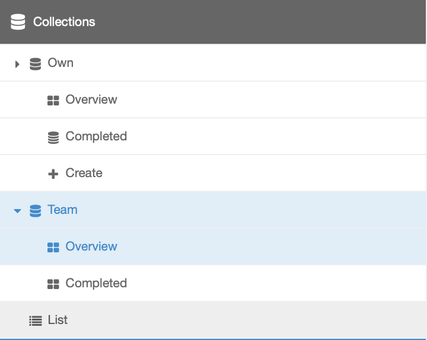Click the Own collection database icon
This screenshot has width=427, height=340.
pos(36,63)
